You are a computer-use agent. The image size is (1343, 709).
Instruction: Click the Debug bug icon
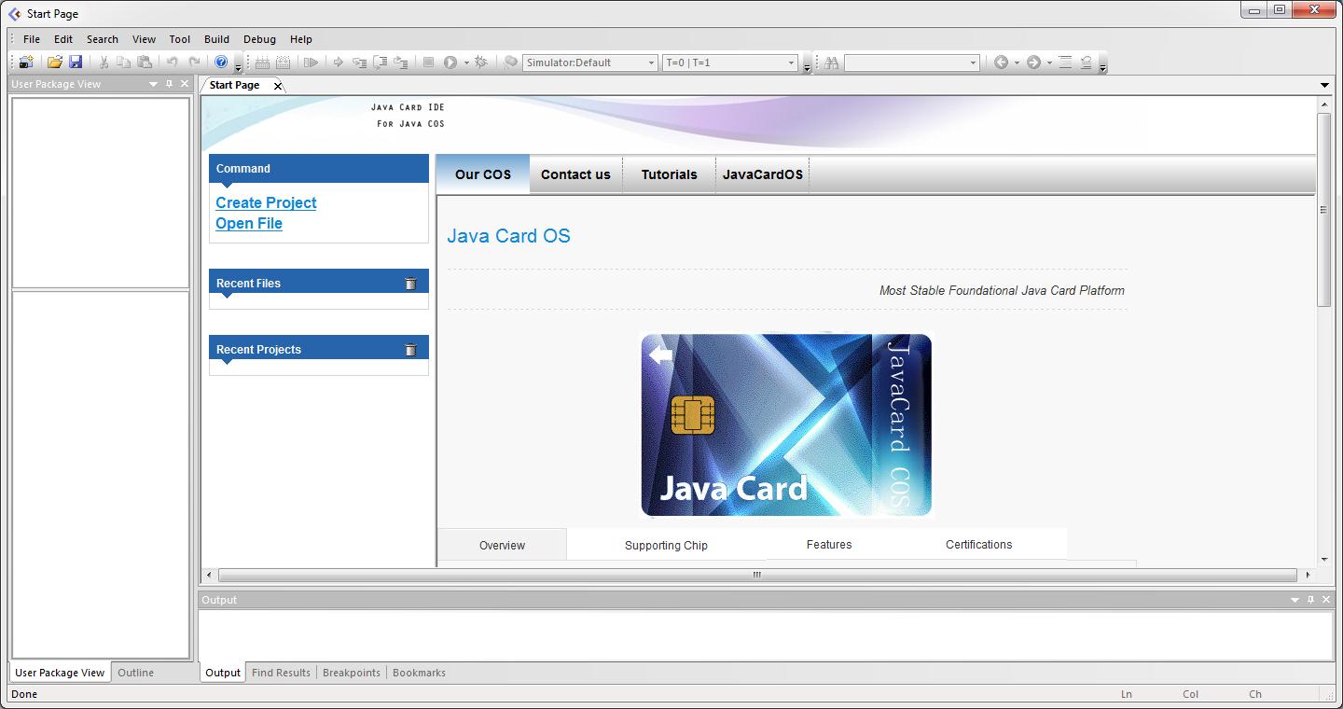[x=481, y=63]
